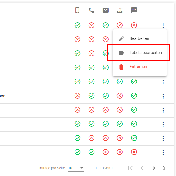Go to the next page arrow
Viewport: 176px width, 176px height.
(x=153, y=168)
